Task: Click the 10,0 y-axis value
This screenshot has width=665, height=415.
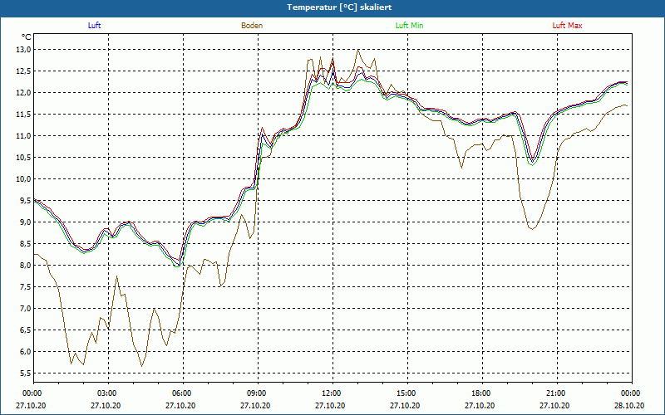Action: pos(24,179)
